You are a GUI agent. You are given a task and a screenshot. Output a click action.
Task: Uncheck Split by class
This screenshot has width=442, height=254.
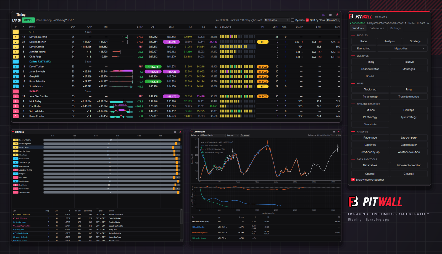(x=307, y=20)
